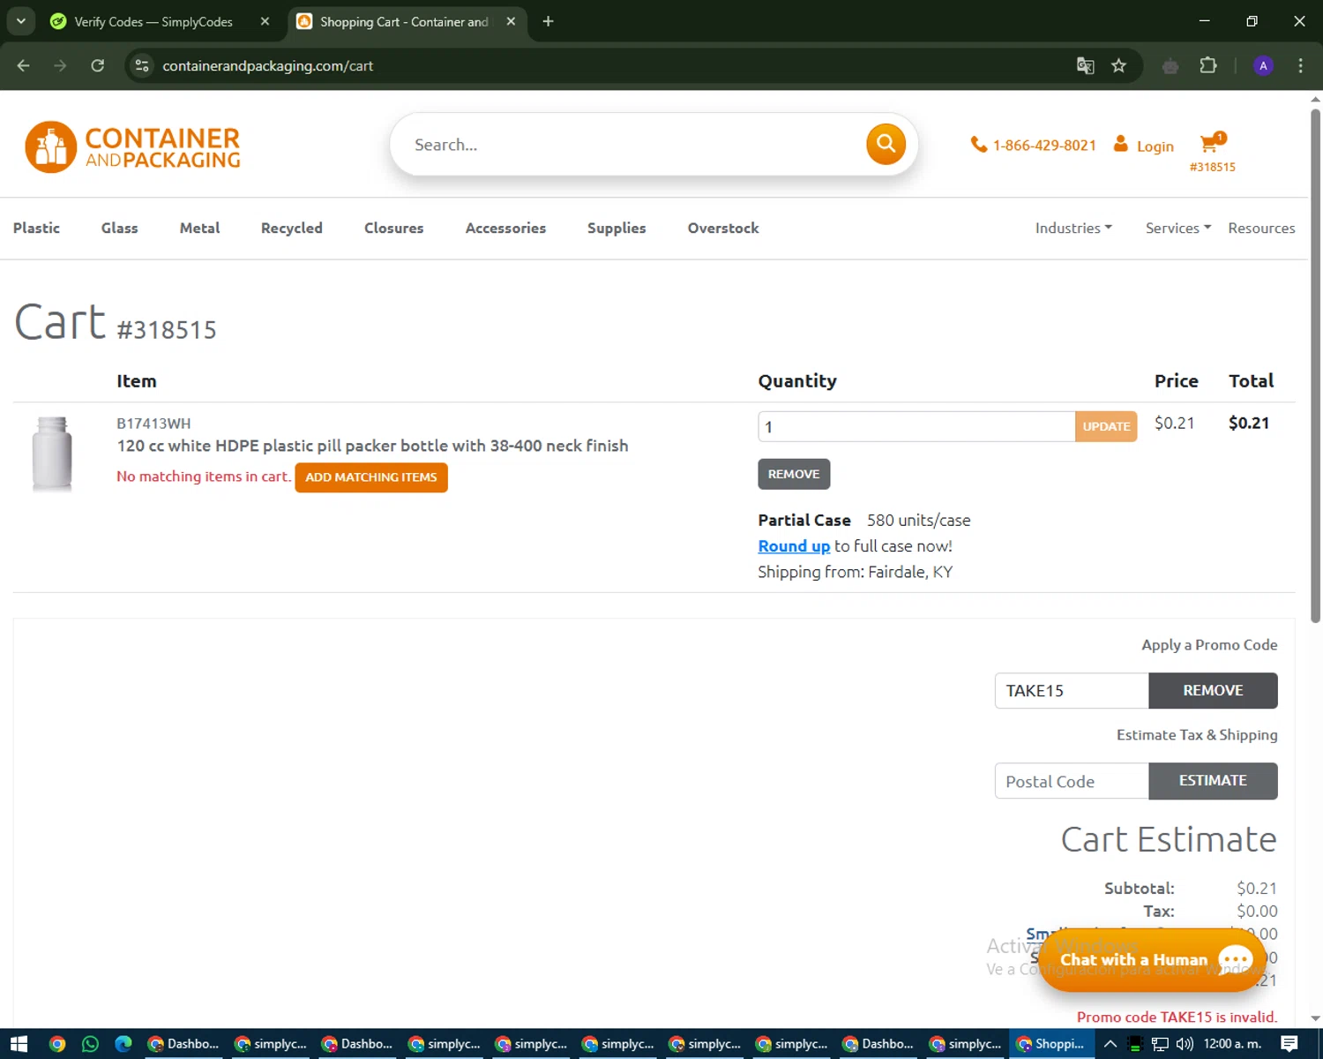Open the Closures category menu
The height and width of the screenshot is (1059, 1323).
point(393,228)
